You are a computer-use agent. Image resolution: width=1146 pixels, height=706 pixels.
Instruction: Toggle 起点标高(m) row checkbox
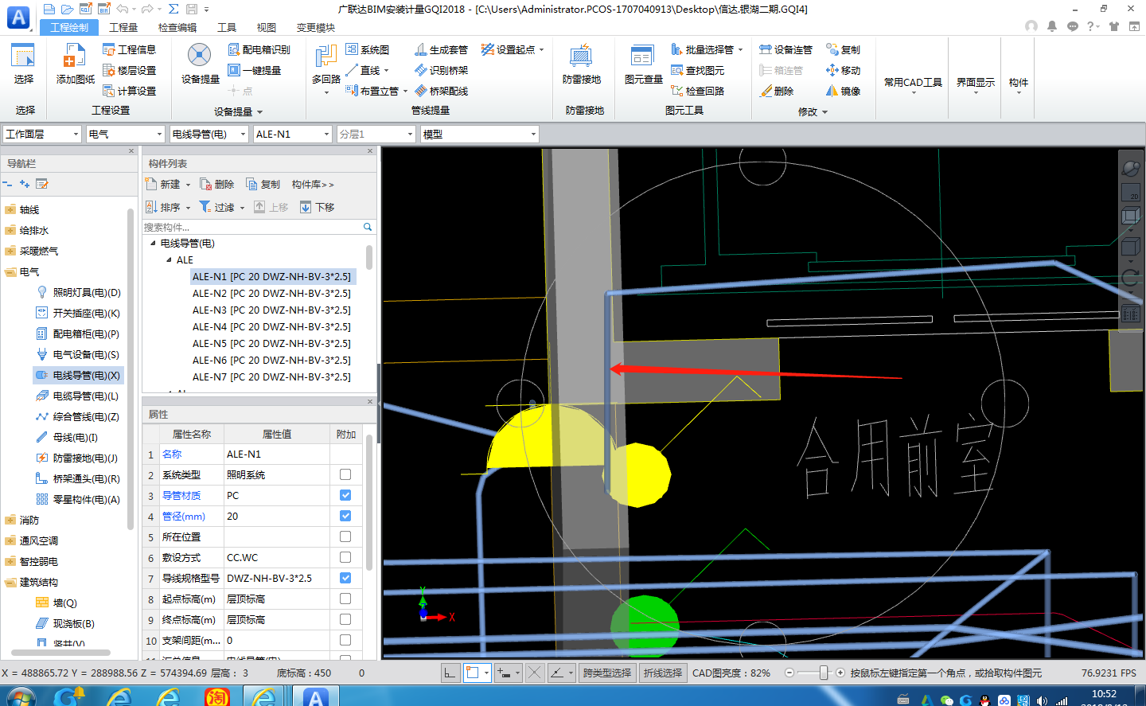[x=345, y=599]
